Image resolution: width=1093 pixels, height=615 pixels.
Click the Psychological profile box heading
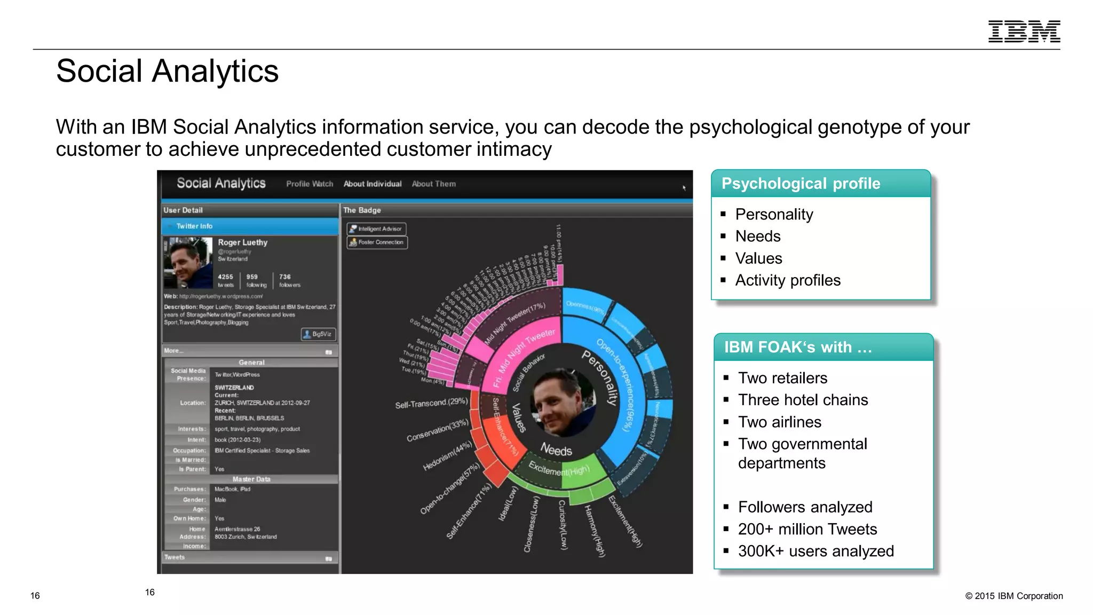point(801,184)
